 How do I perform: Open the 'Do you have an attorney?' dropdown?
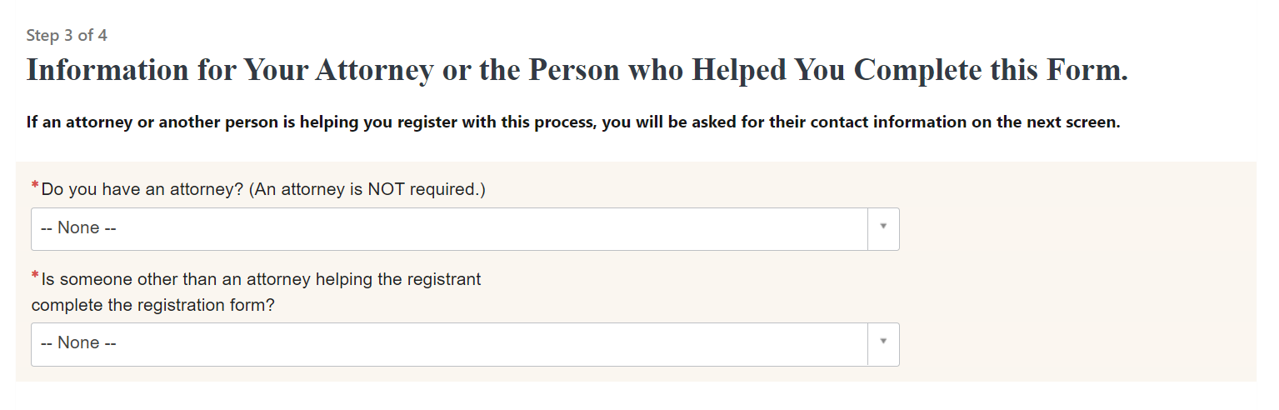tap(450, 228)
